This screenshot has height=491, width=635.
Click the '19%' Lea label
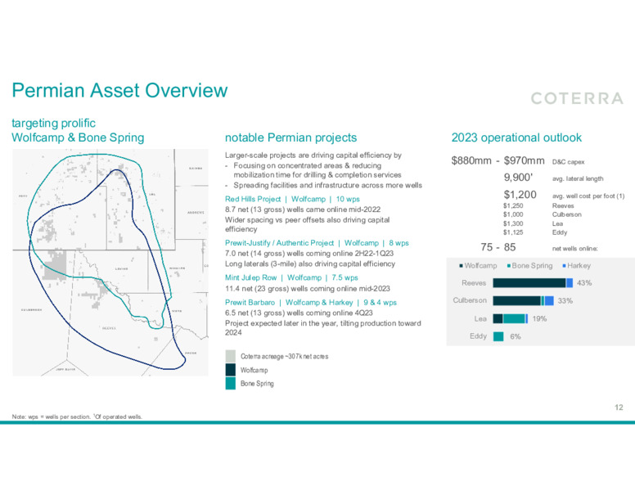pyautogui.click(x=539, y=319)
